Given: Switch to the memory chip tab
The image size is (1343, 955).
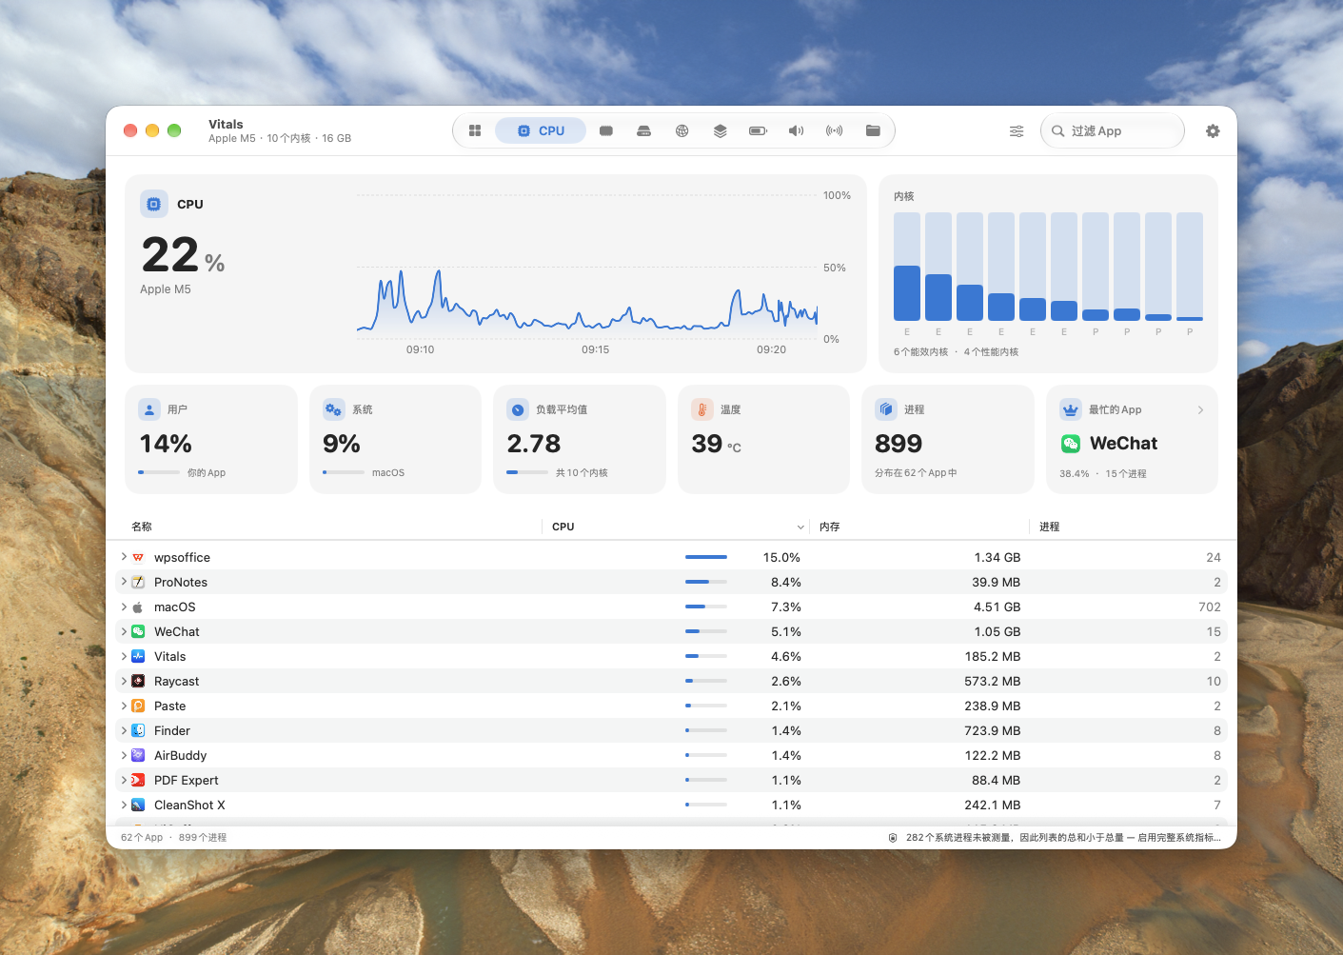Looking at the screenshot, I should pyautogui.click(x=606, y=130).
